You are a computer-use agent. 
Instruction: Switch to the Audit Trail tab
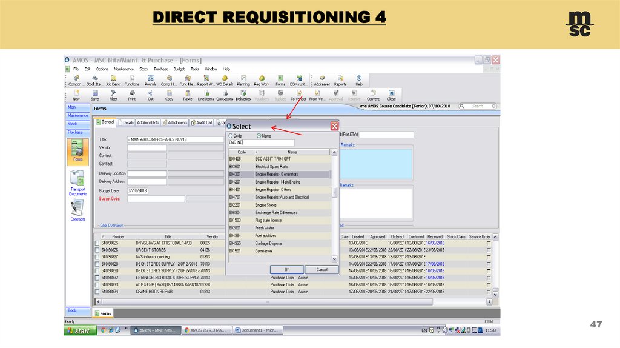(202, 122)
